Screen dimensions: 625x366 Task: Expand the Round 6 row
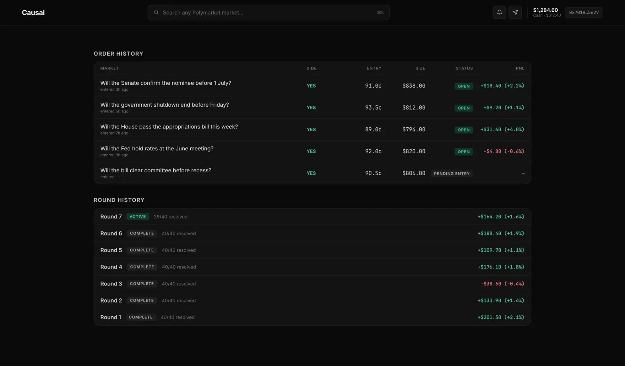[x=312, y=233]
